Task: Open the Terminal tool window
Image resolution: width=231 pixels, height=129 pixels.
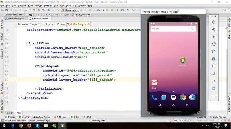Action: click(x=10, y=117)
